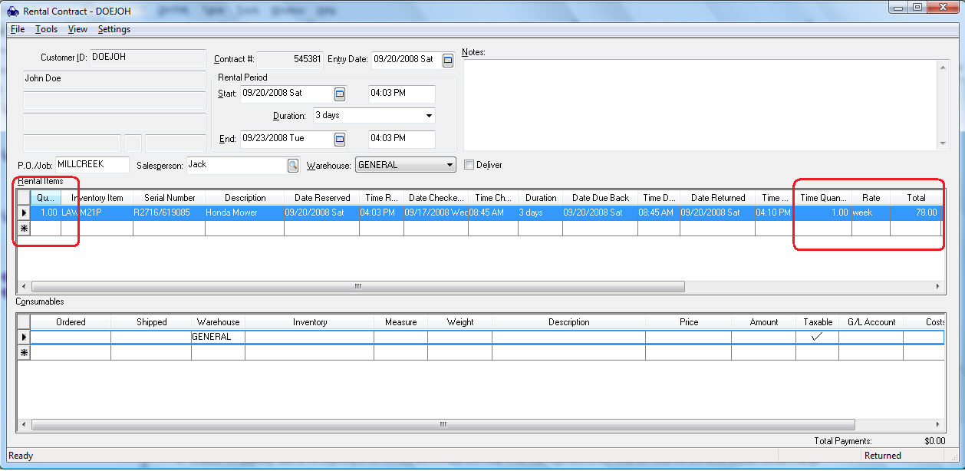The height and width of the screenshot is (471, 965).
Task: Expand the Duration dropdown
Action: coord(428,116)
